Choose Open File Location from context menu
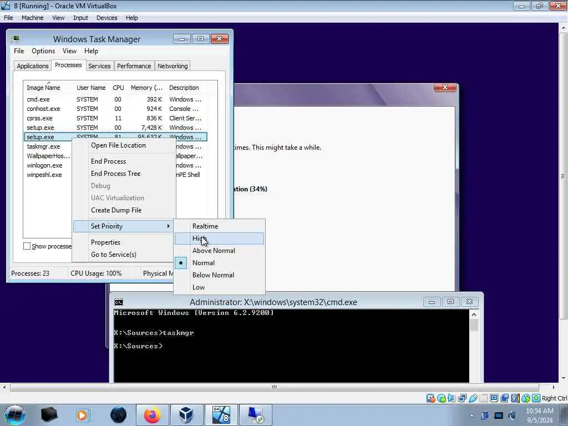This screenshot has height=426, width=568. click(123, 145)
